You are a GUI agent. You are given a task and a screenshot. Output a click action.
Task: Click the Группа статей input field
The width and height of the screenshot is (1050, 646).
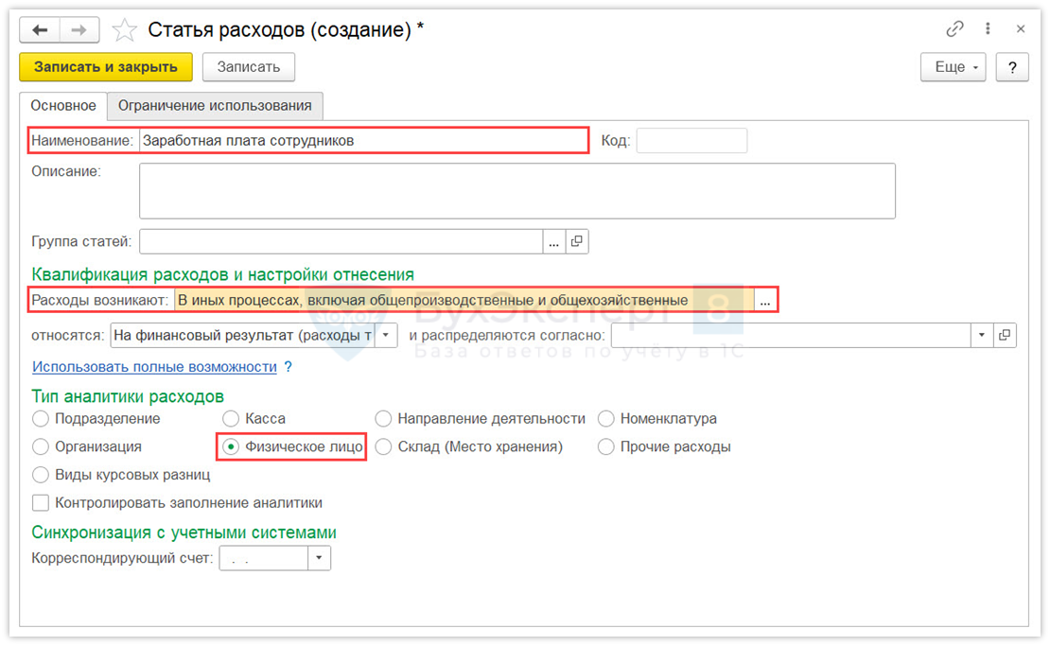tap(341, 242)
